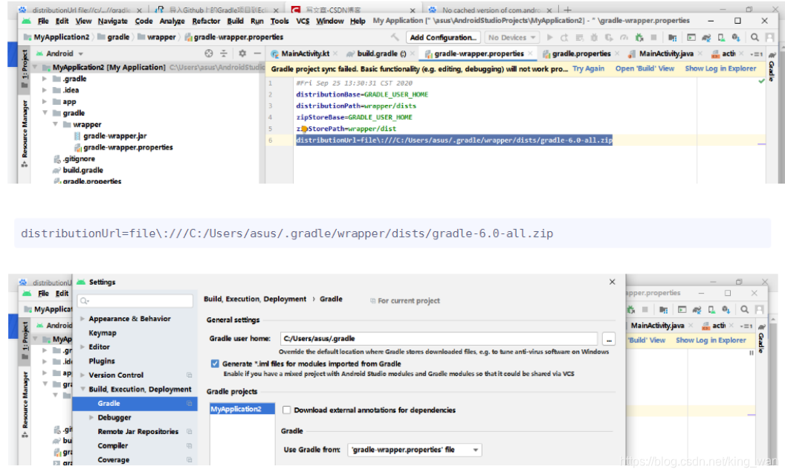Toggle Generate *.iml files checkbox
The width and height of the screenshot is (785, 475).
tap(215, 364)
